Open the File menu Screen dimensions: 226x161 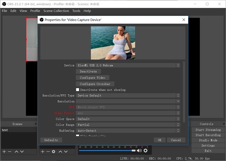[x=4, y=11]
